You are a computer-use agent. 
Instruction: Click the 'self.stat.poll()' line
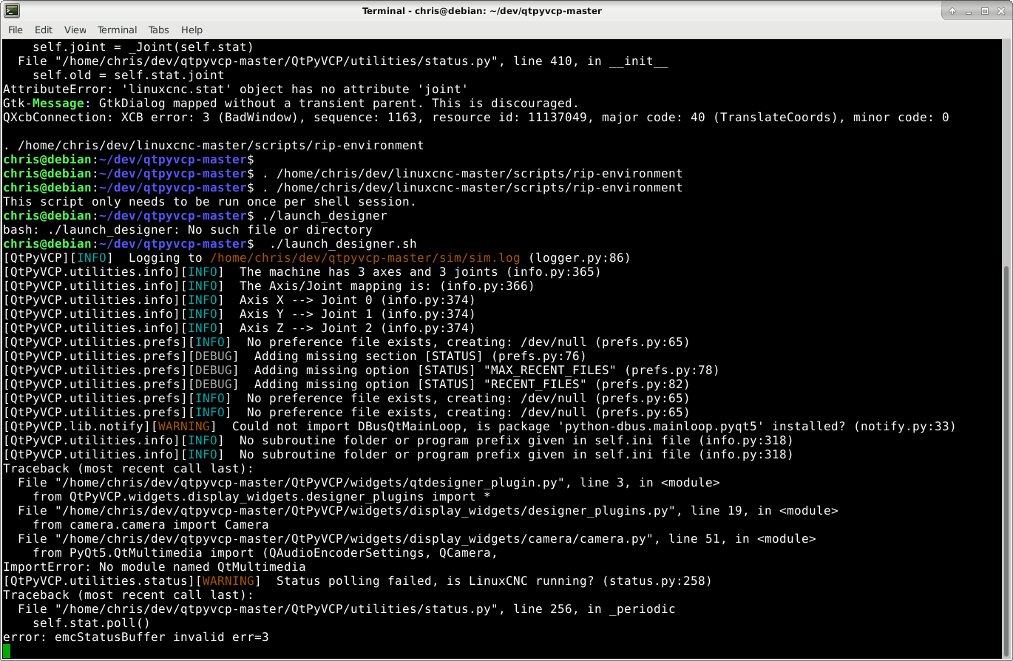92,623
